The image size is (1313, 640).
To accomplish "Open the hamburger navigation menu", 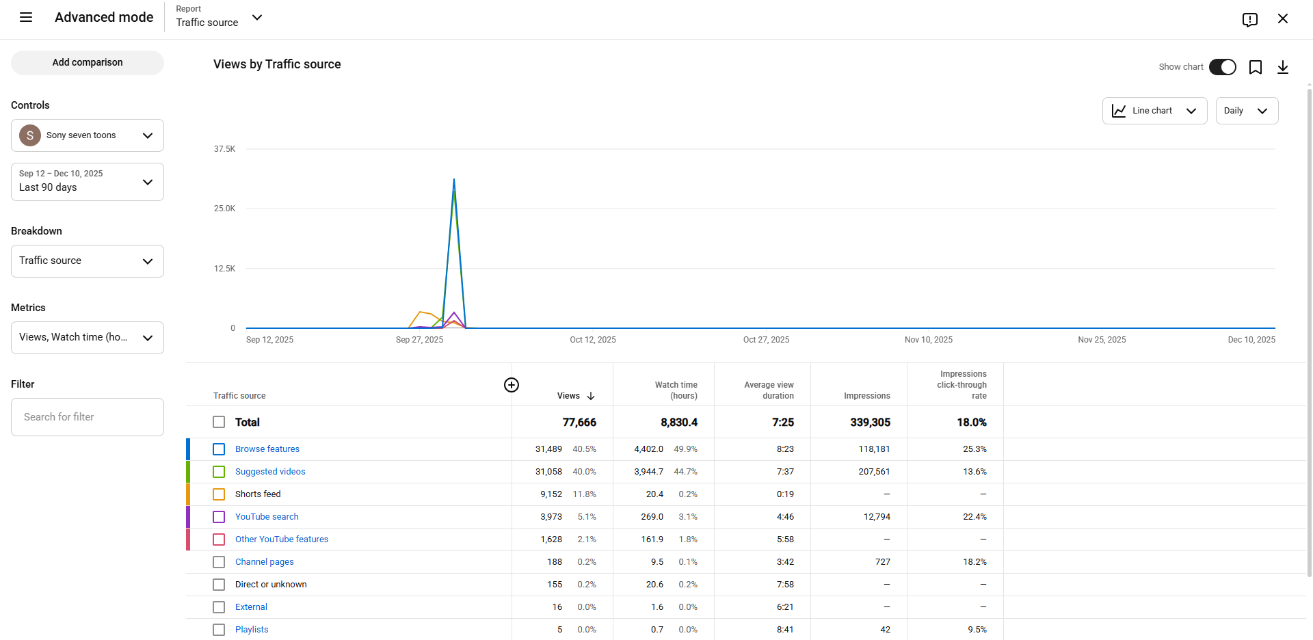I will coord(26,18).
